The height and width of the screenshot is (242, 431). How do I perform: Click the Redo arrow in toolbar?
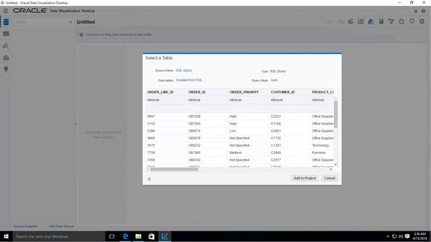(x=340, y=22)
